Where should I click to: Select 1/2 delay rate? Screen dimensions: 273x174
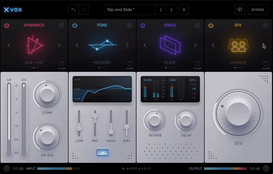pyautogui.click(x=193, y=98)
